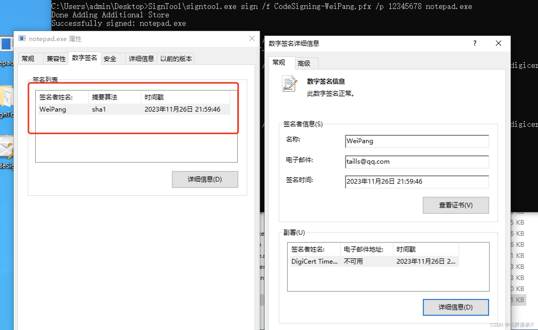Click the notepad desktop icon
This screenshot has height=330, width=538.
(x=7, y=51)
